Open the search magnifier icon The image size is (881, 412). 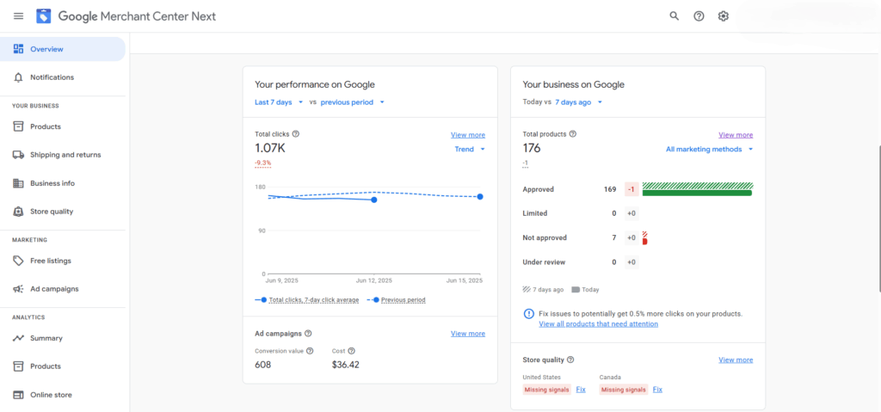pos(675,15)
